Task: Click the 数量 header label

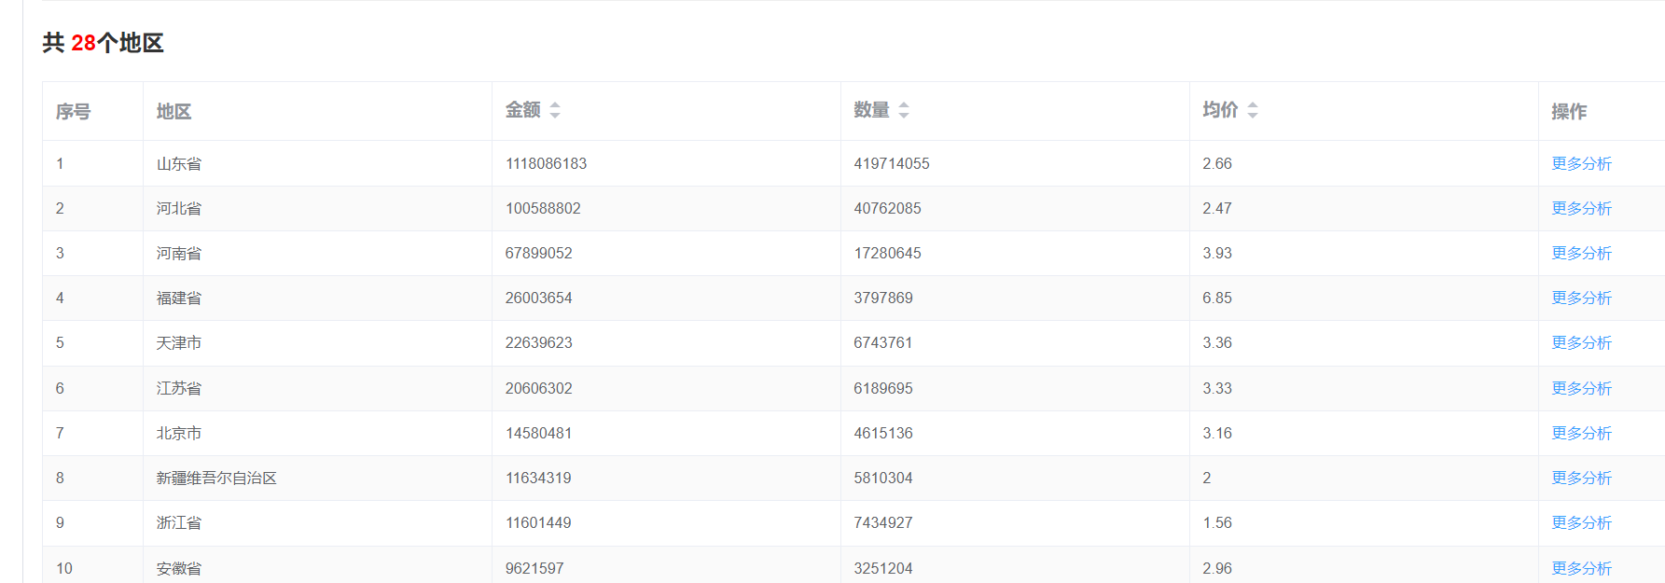Action: [872, 110]
